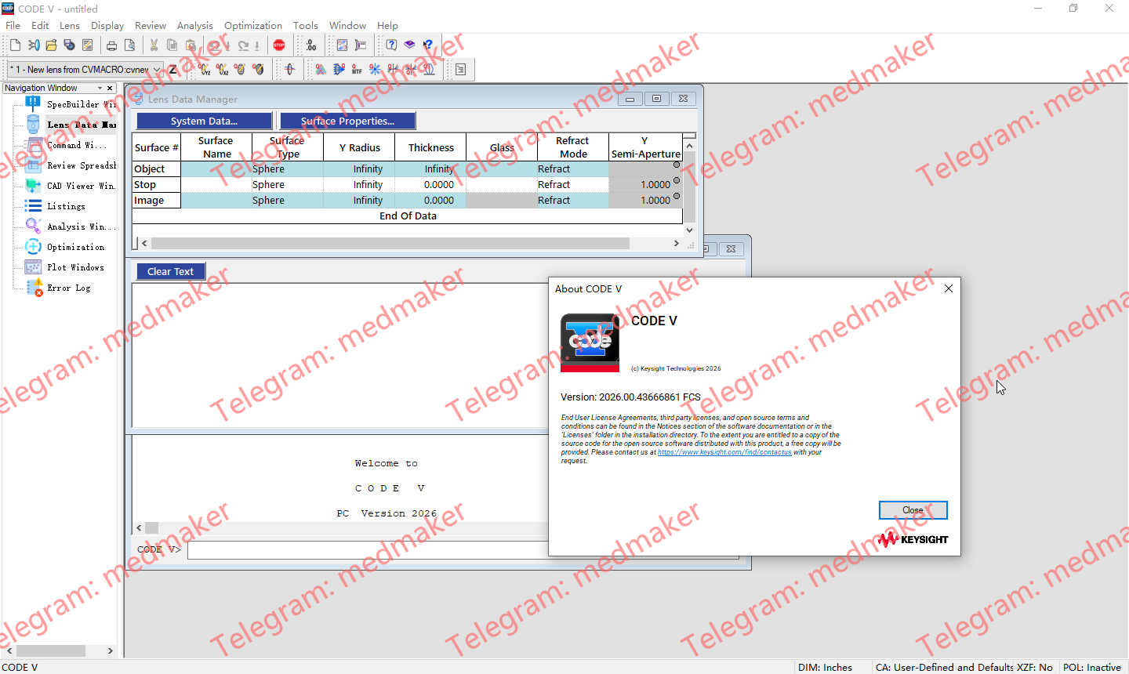Image resolution: width=1129 pixels, height=674 pixels.
Task: Open SpecBuilder Window in navigation tree
Action: (81, 104)
